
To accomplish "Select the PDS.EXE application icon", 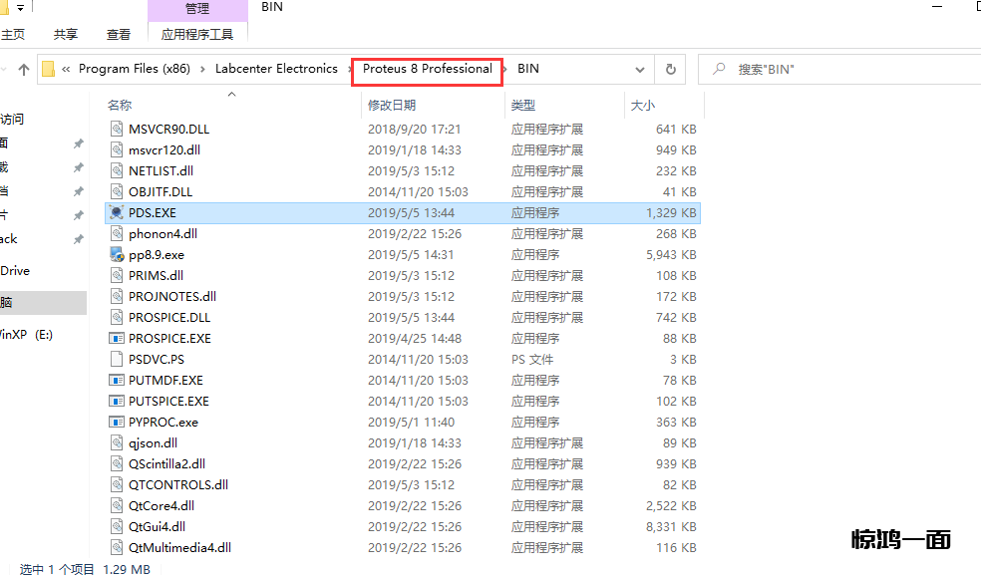I will point(117,213).
